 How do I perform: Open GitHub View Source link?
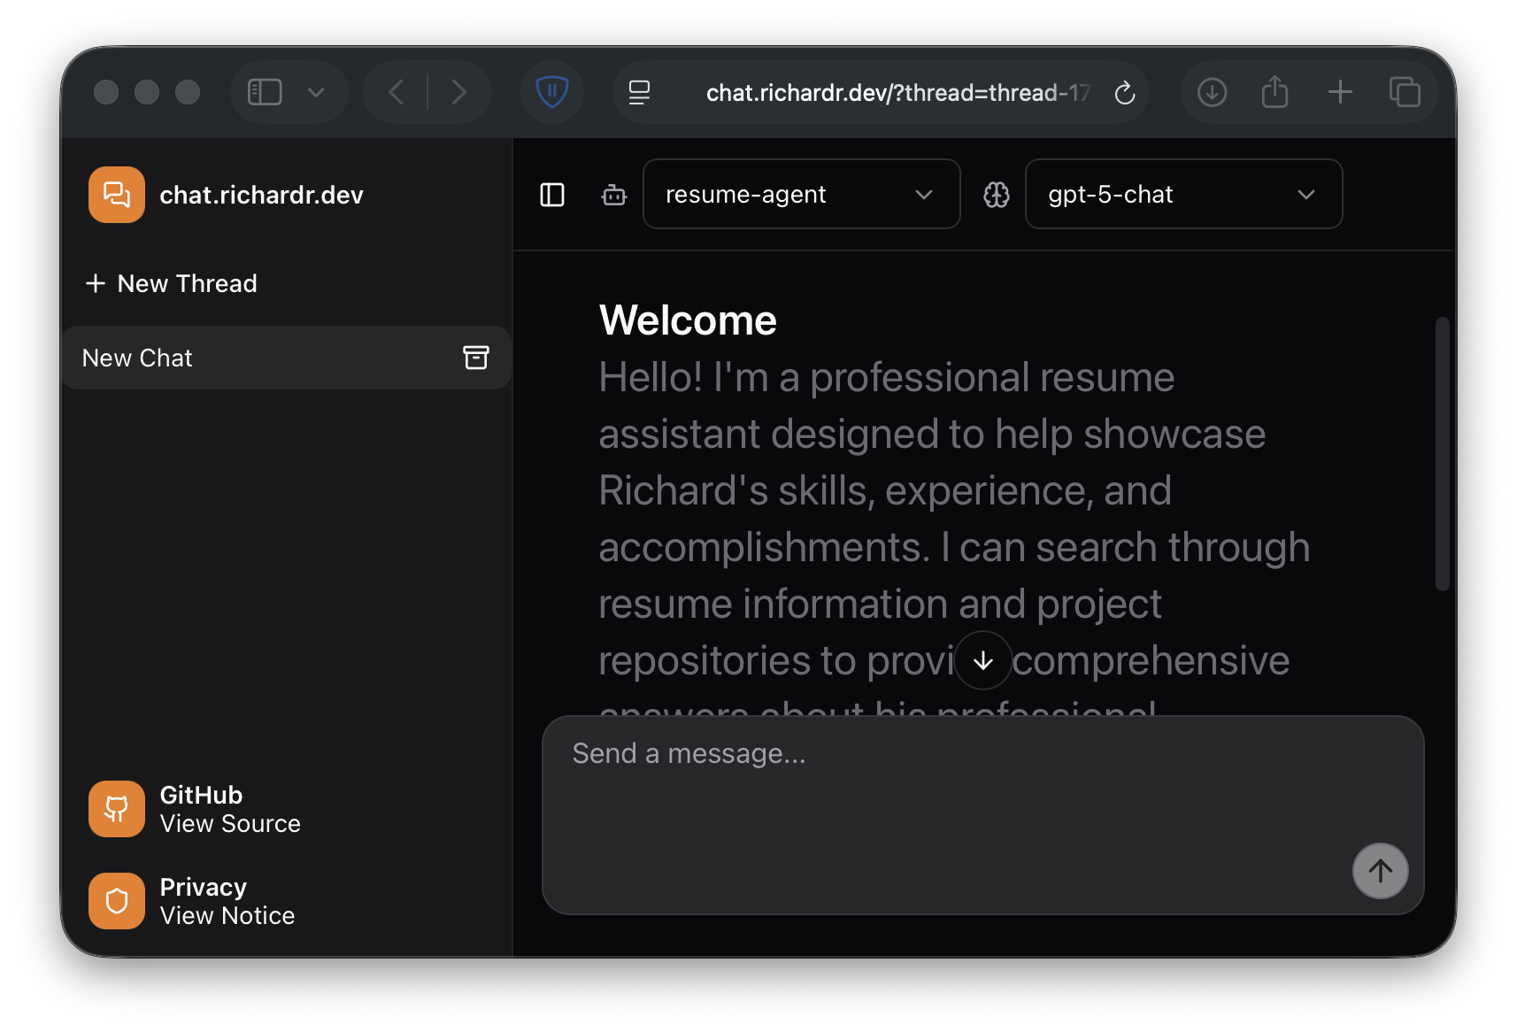196,809
